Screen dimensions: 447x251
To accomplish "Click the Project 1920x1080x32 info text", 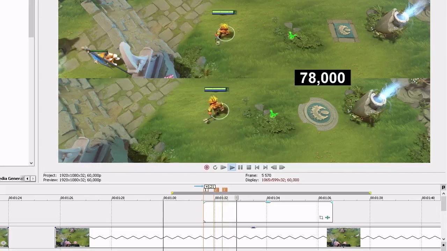I will tap(72, 176).
